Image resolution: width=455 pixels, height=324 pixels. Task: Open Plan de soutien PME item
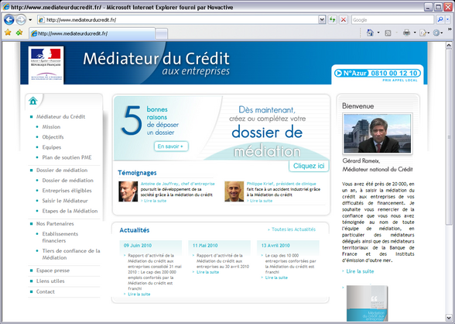(67, 157)
